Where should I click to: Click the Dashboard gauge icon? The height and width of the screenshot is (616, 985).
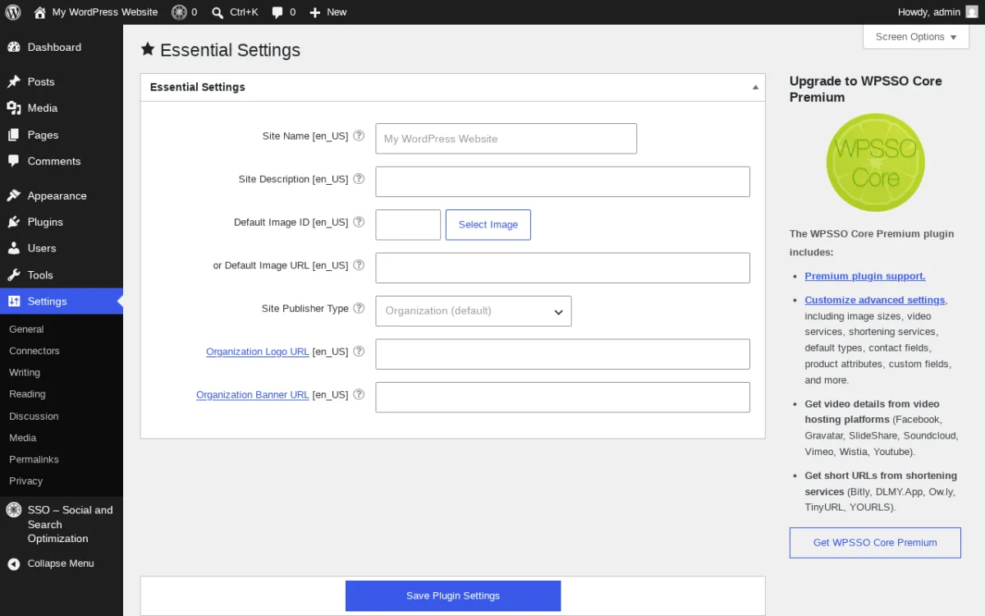tap(14, 48)
